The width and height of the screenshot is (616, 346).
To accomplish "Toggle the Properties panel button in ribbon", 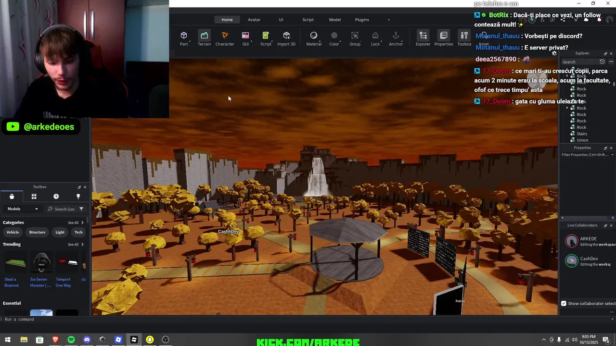I will click(444, 38).
